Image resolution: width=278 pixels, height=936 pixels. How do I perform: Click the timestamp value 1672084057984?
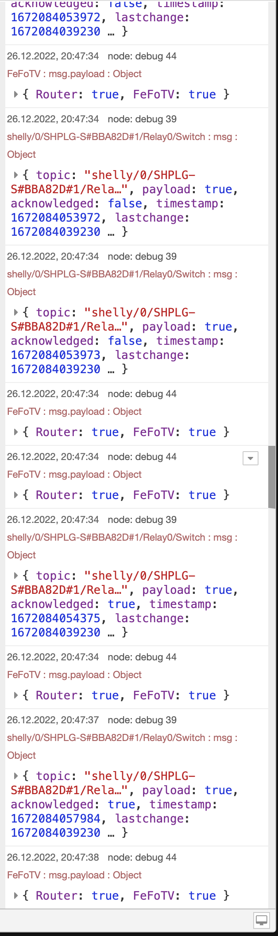56,819
